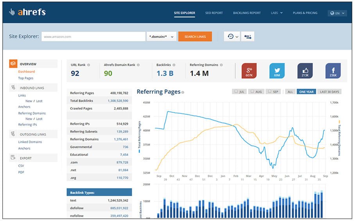Image resolution: width=355 pixels, height=221 pixels.
Task: Click .com value 879,728
Action: 122,162
